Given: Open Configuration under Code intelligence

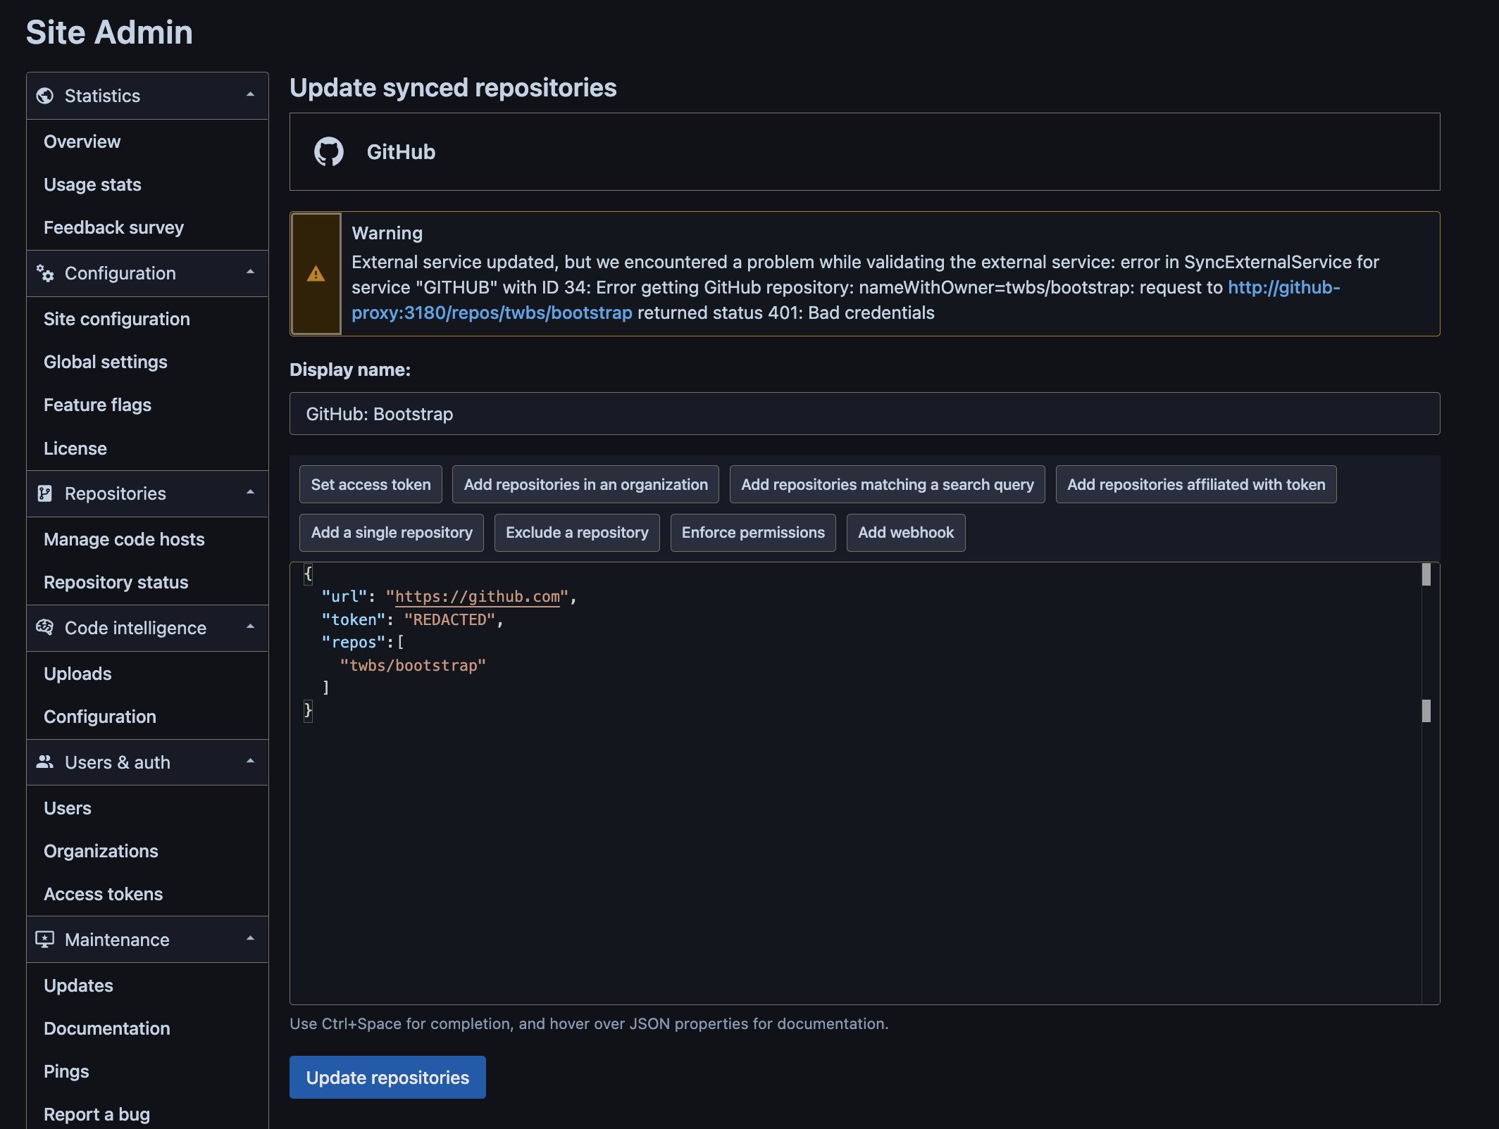Looking at the screenshot, I should (x=100, y=717).
